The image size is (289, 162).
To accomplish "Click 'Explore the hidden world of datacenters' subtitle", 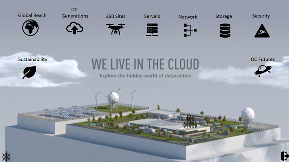I will 145,76.
